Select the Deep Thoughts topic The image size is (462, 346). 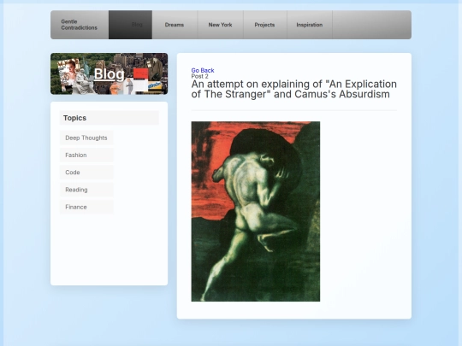coord(86,138)
